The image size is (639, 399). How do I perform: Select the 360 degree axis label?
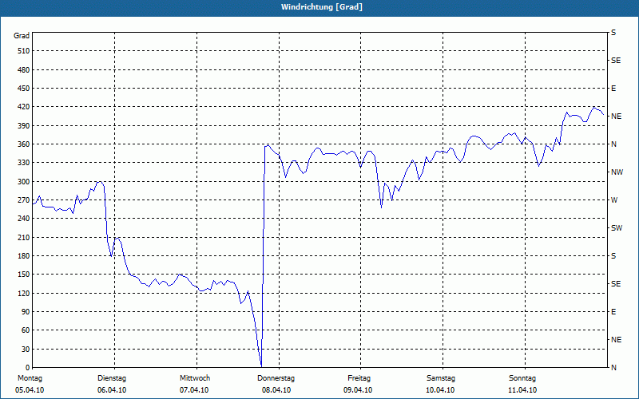[x=24, y=144]
